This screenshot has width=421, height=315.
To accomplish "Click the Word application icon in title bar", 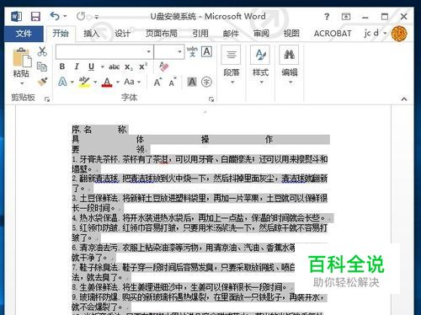I will [17, 17].
